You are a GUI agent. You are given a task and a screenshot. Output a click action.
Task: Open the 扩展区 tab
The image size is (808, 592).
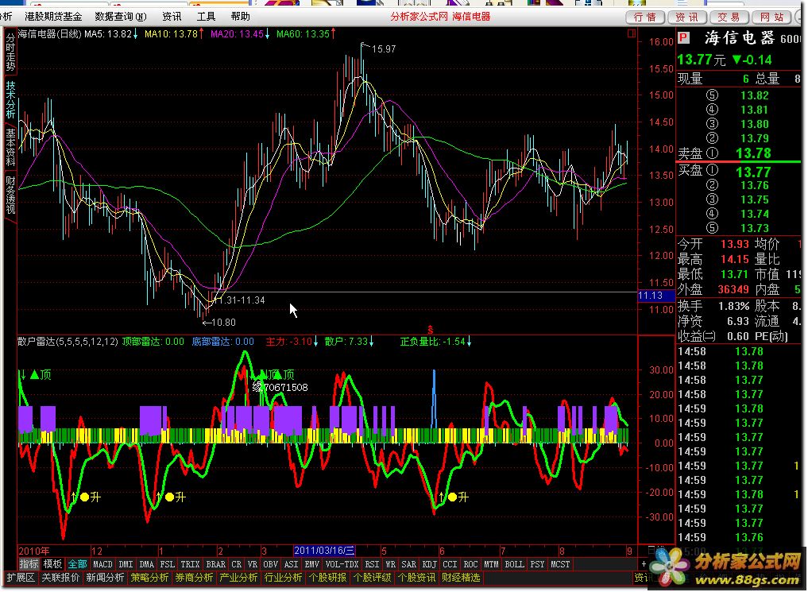[21, 578]
